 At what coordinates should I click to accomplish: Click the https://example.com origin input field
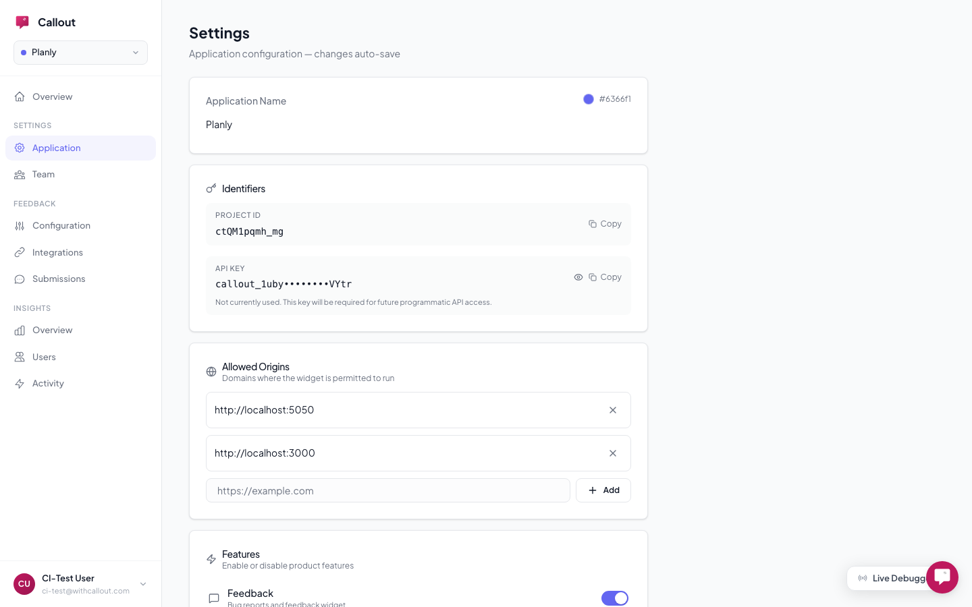(387, 490)
